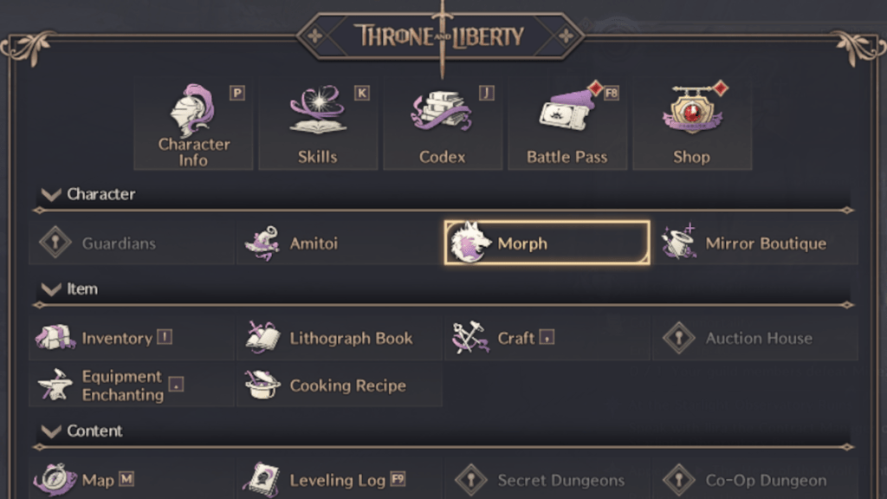Click the Equipment Enchanting anvil icon
The width and height of the screenshot is (887, 499).
pyautogui.click(x=55, y=385)
